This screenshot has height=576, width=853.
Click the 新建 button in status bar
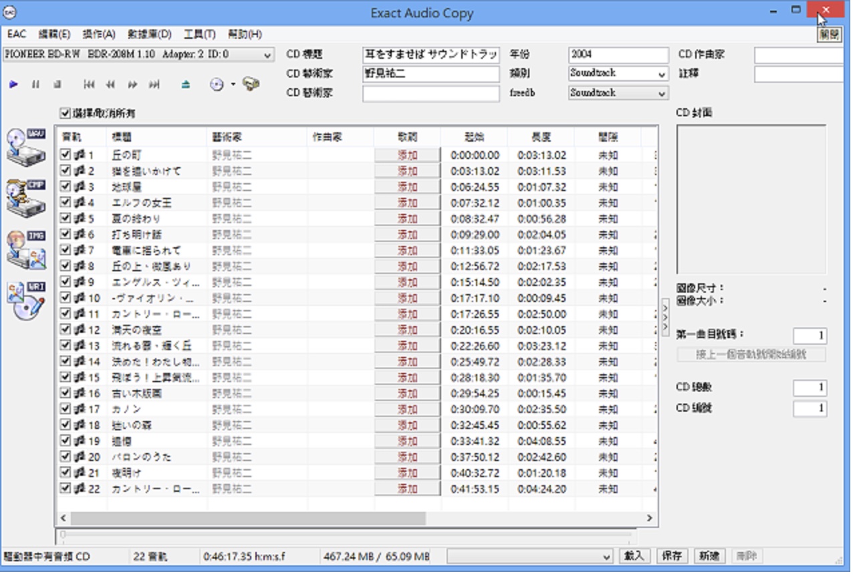tap(709, 557)
